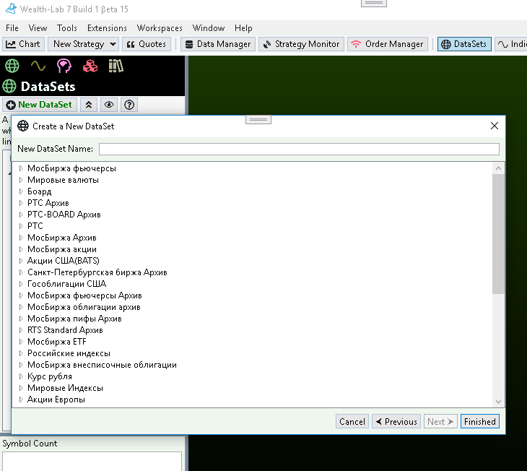
Task: Open the Workspaces menu
Action: coord(160,28)
